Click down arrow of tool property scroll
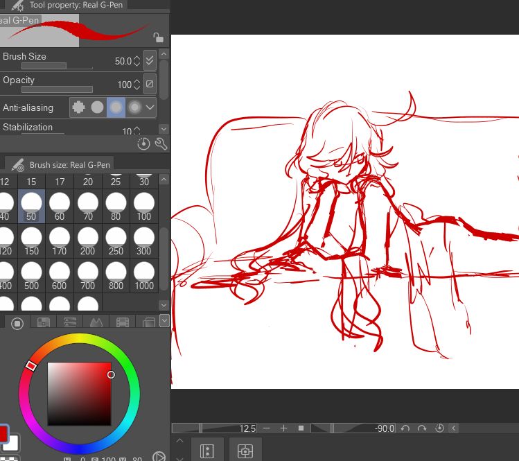Viewport: 519px width, 461px height. 164,129
